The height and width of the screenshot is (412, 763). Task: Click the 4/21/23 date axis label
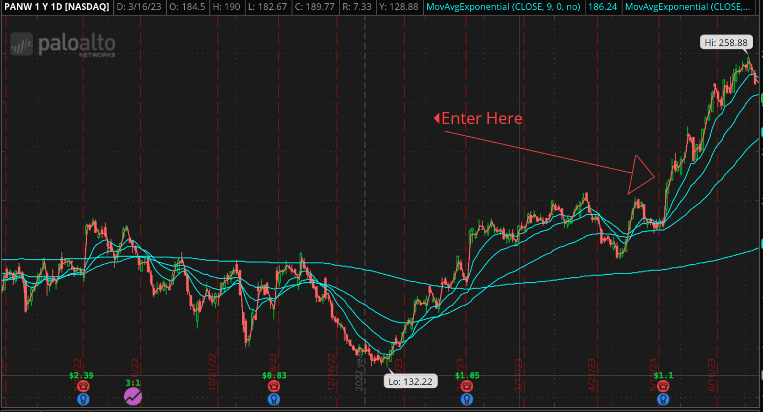(592, 374)
